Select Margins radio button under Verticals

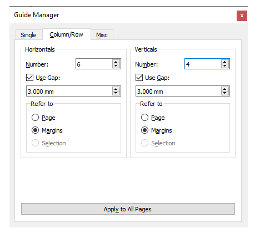click(x=144, y=130)
